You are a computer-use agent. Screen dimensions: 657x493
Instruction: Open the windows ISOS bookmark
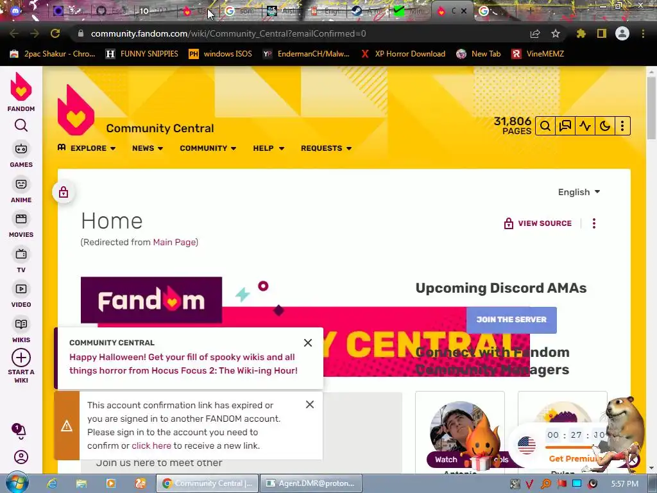[221, 54]
